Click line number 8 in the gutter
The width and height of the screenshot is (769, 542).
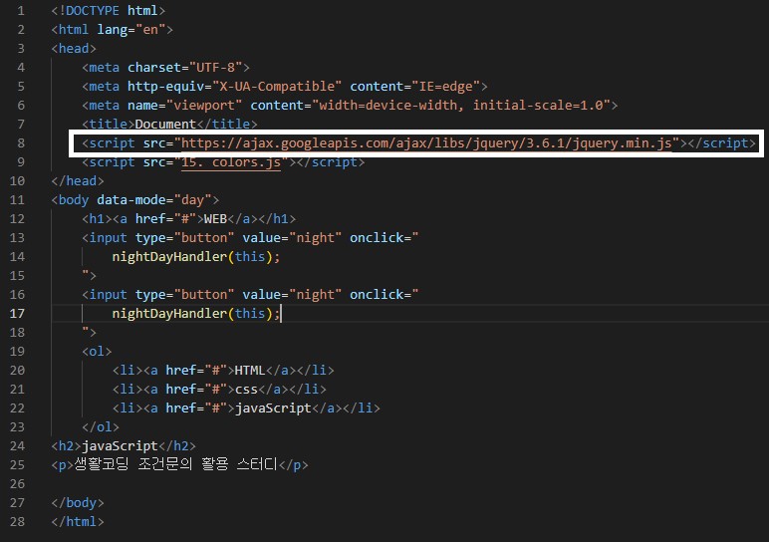pyautogui.click(x=21, y=143)
